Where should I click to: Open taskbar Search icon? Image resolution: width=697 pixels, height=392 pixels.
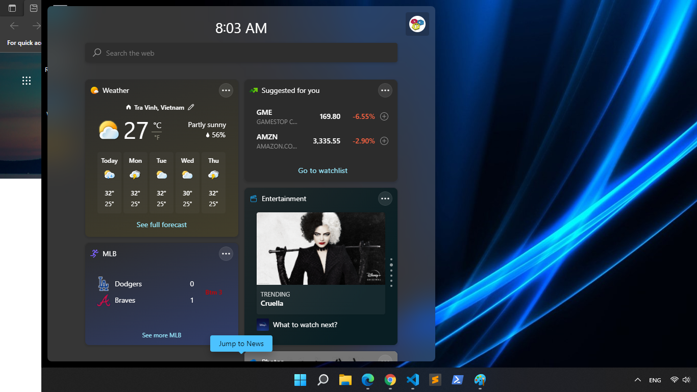click(x=323, y=380)
